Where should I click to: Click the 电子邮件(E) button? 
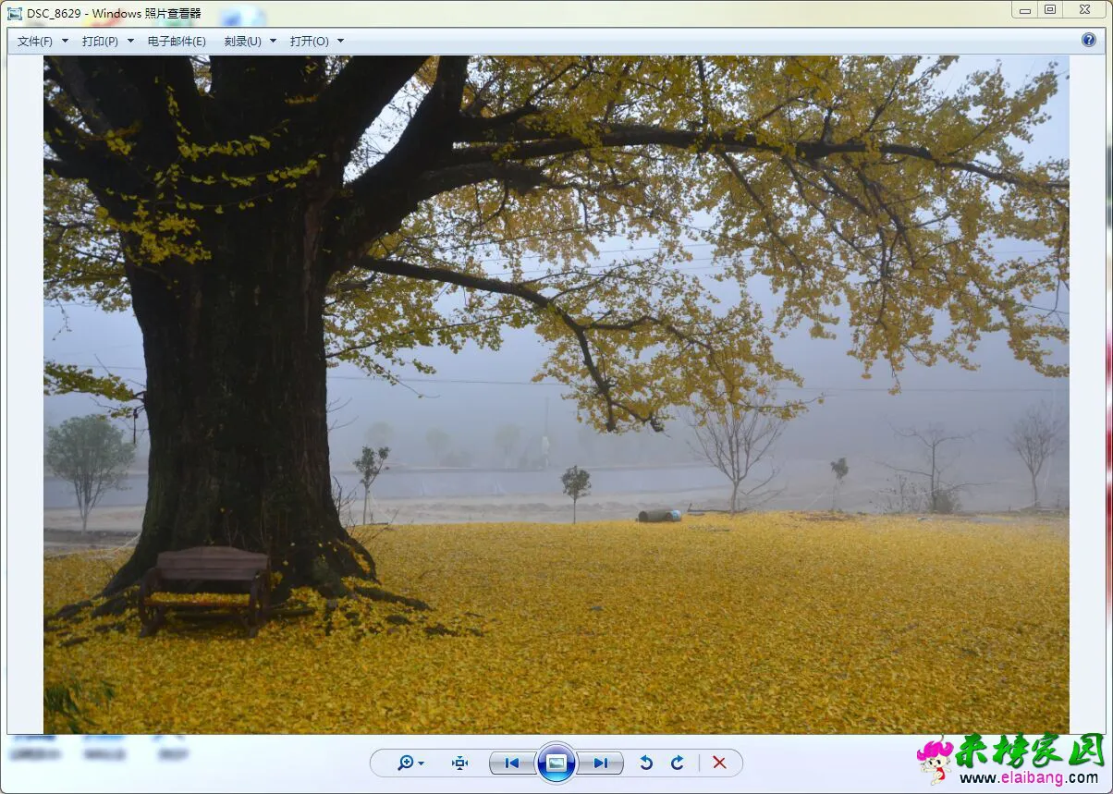177,42
